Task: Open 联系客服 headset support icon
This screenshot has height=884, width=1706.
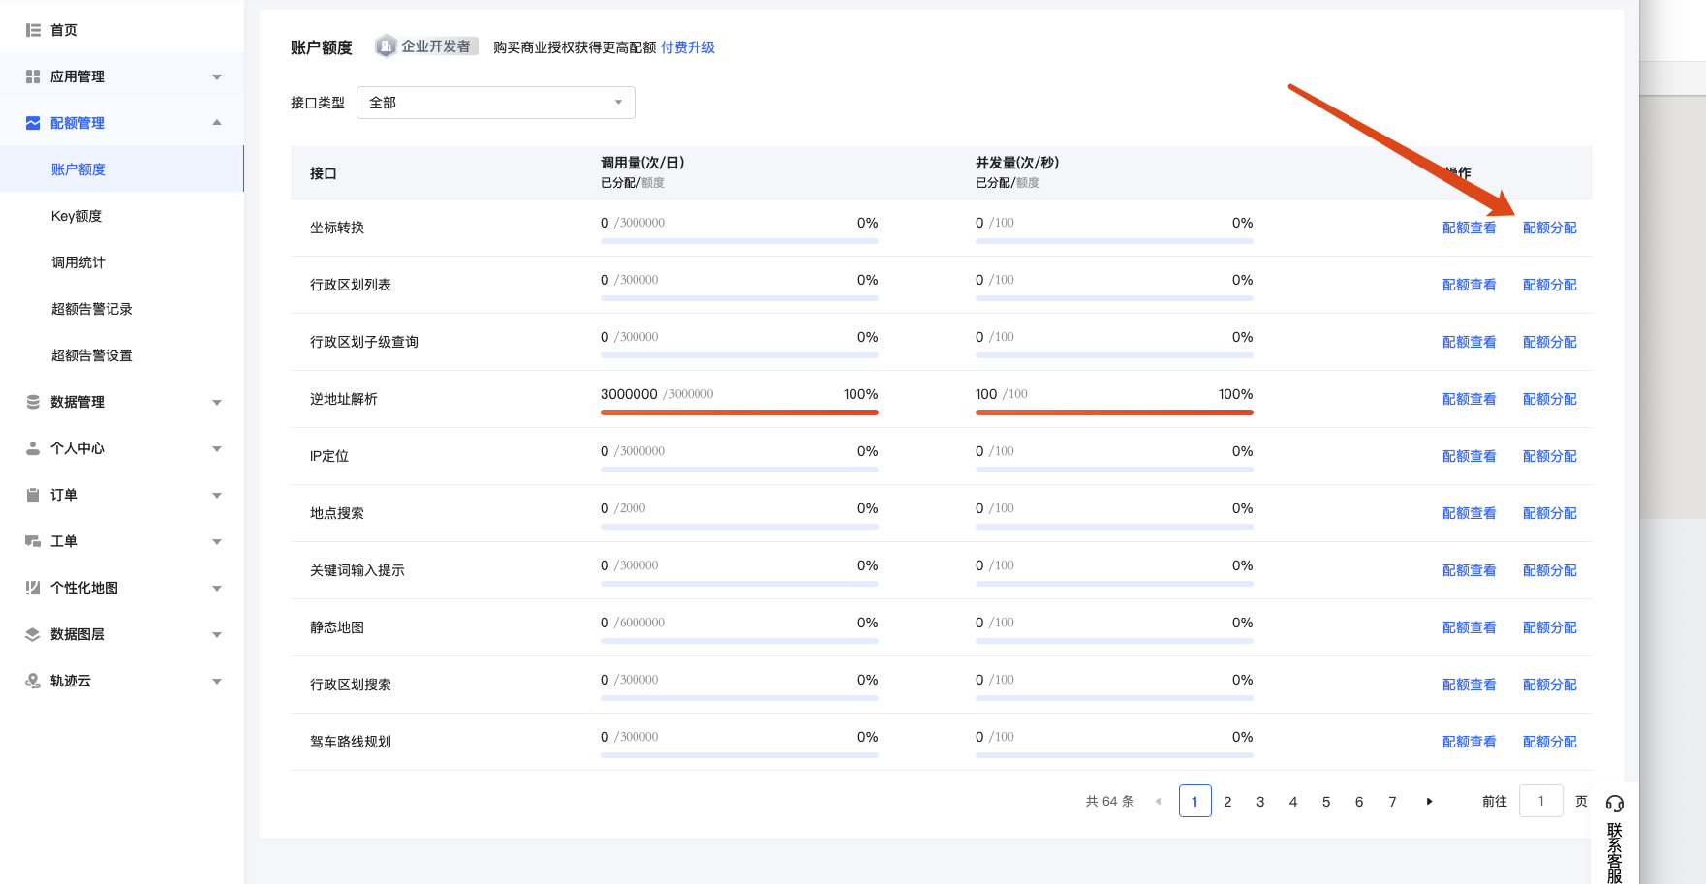Action: point(1614,804)
